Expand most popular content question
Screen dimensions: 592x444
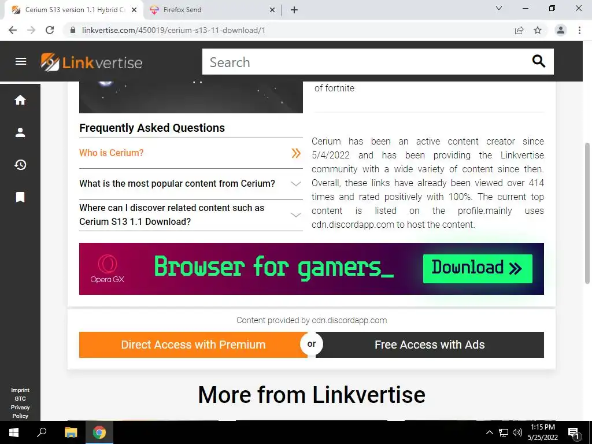pyautogui.click(x=191, y=184)
